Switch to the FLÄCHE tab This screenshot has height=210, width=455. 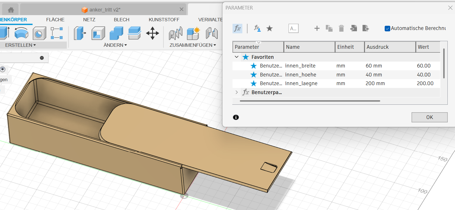(x=55, y=20)
